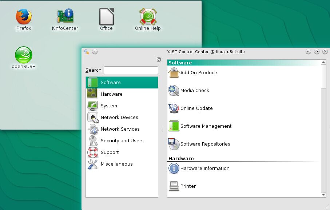Minimize the YaST Control Center window
This screenshot has height=210, width=330.
click(x=308, y=52)
